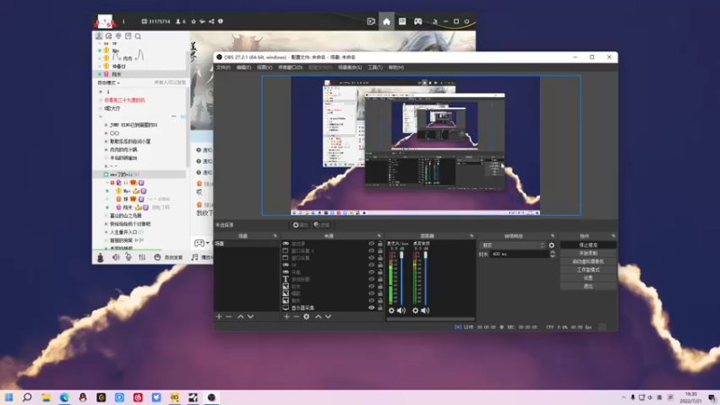This screenshot has width=720, height=405.
Task: Click 退出 button in Controls
Action: [589, 286]
